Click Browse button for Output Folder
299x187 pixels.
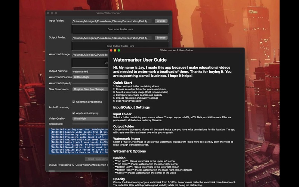[x=161, y=38]
